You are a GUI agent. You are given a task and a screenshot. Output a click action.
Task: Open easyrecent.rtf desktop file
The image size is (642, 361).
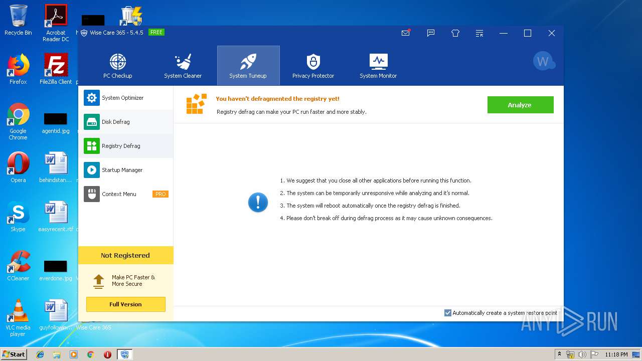click(x=56, y=216)
